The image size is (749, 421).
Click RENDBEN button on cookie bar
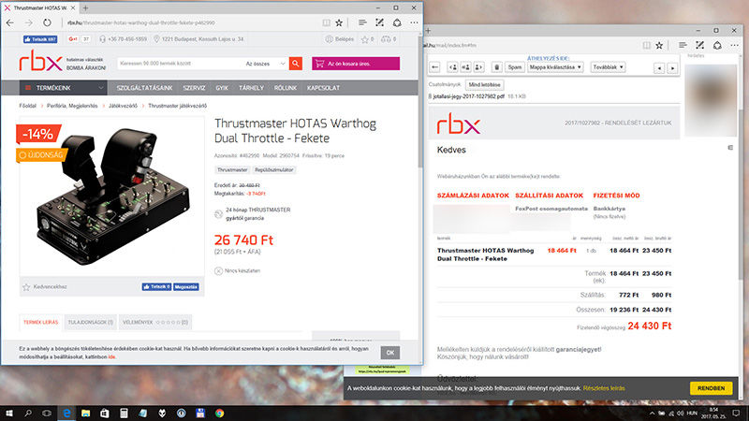711,388
